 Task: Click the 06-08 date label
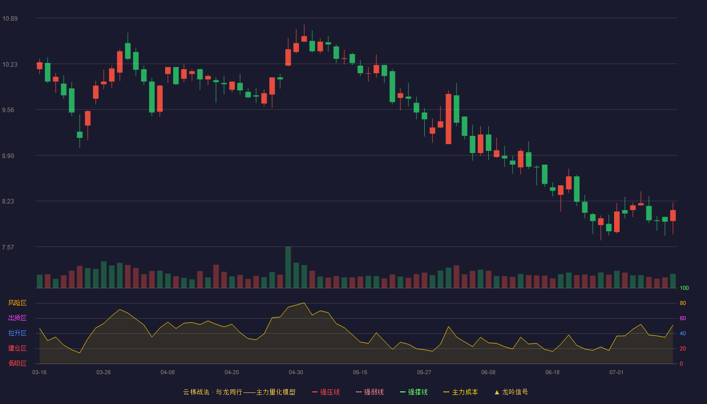pos(488,372)
